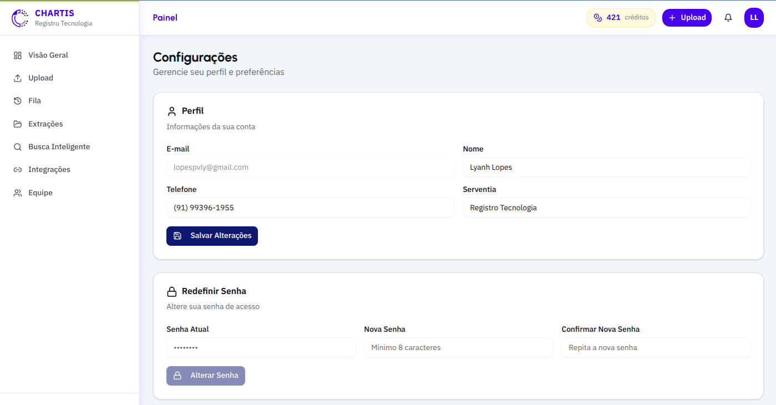Click the 421 créditos badge
The height and width of the screenshot is (405, 776).
pos(621,18)
